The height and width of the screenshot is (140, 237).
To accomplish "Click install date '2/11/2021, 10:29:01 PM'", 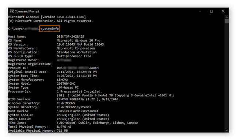I will click(77, 72).
